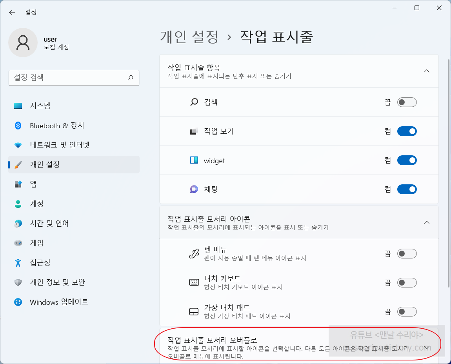Click the 시간 및 언어 clock-globe icon
This screenshot has width=451, height=364.
point(18,223)
